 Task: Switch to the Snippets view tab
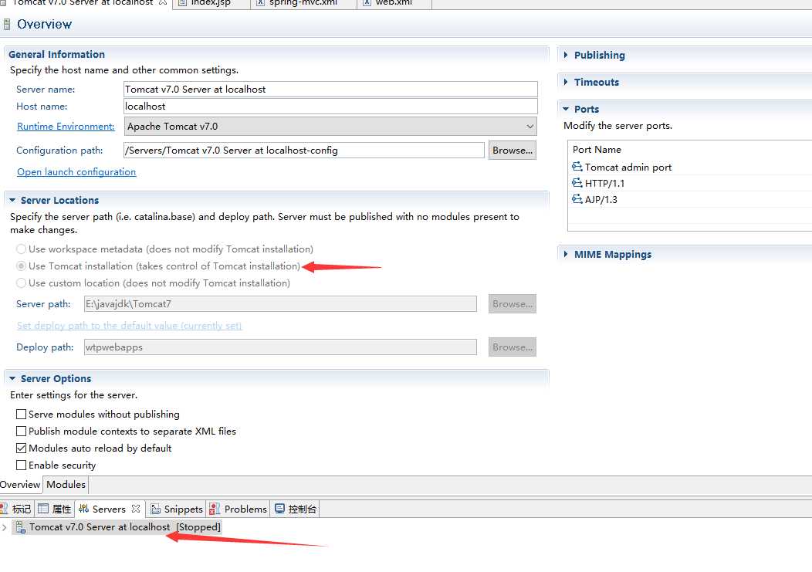pyautogui.click(x=177, y=509)
